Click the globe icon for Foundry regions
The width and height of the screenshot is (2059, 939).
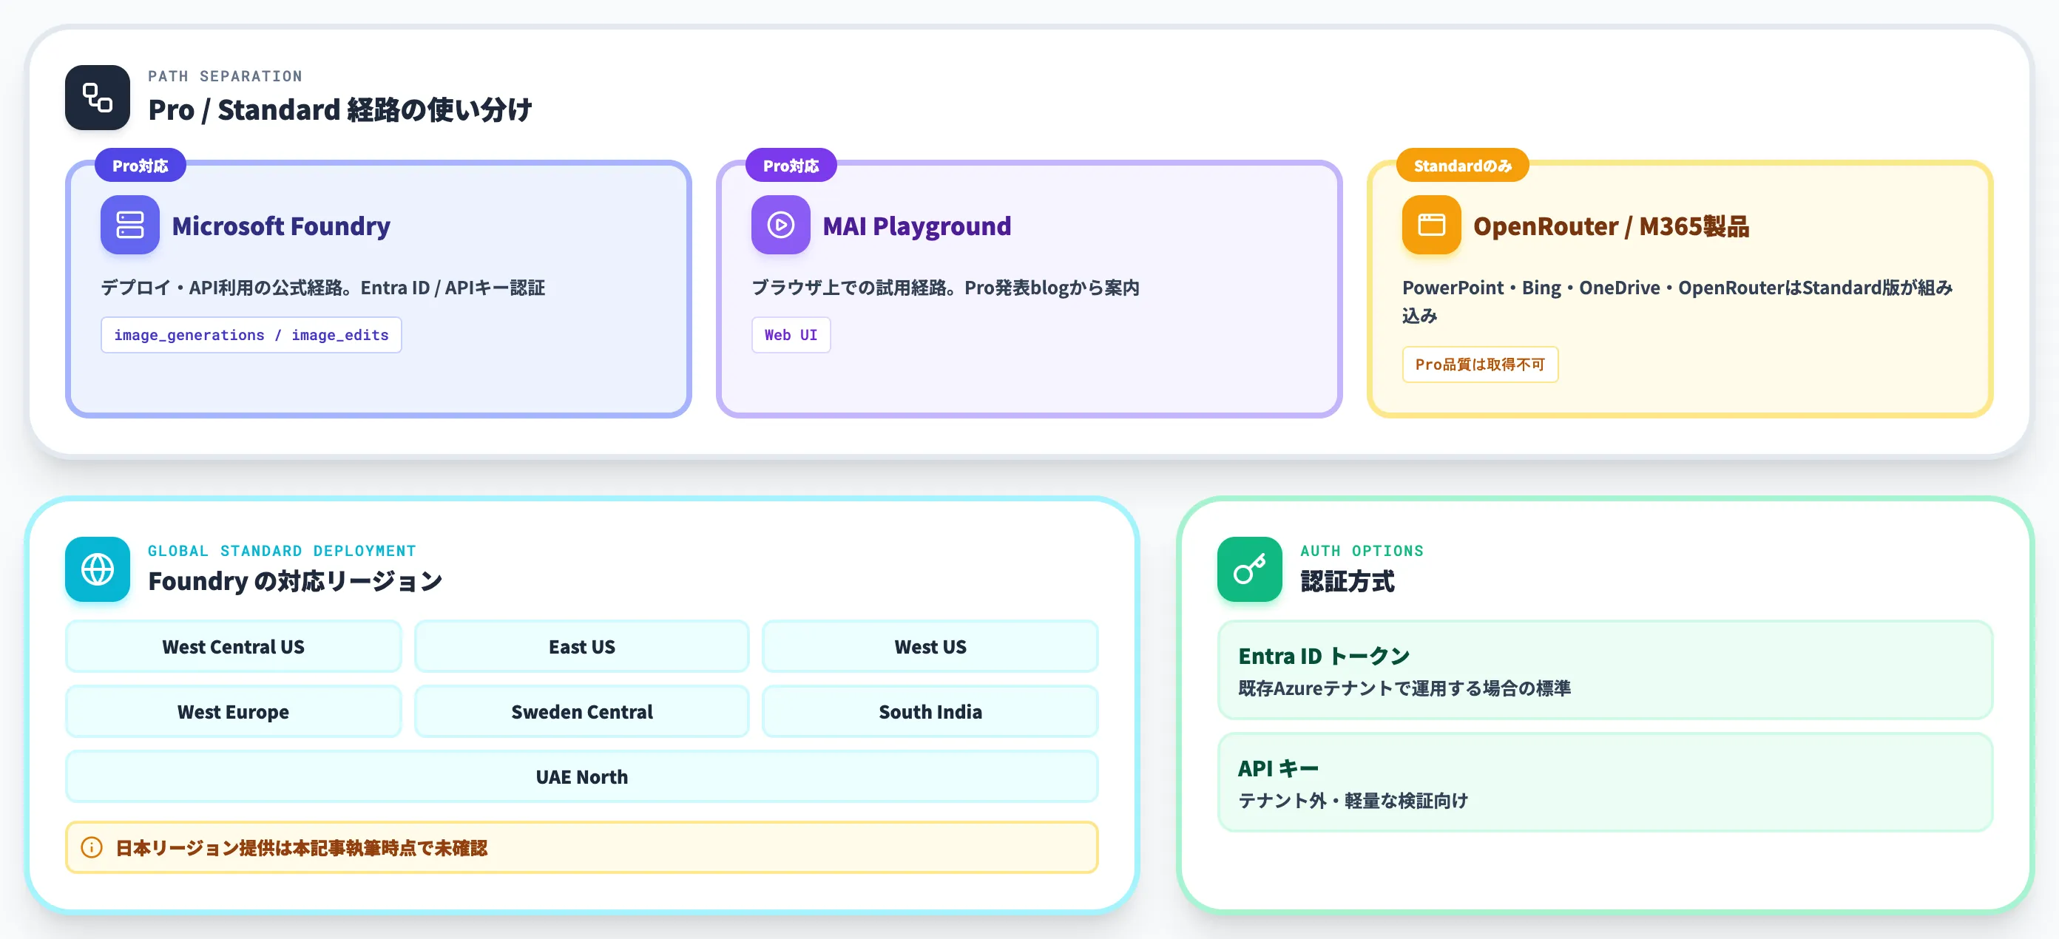98,569
